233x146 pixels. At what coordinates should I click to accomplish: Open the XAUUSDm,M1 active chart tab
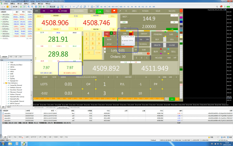pos(63,107)
